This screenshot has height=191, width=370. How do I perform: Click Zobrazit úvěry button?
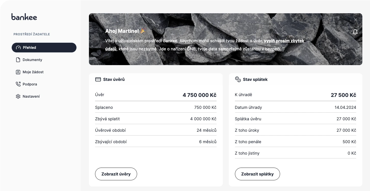[116, 174]
